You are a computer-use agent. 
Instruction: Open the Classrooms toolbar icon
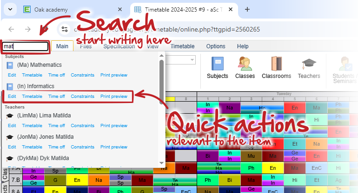(x=276, y=68)
